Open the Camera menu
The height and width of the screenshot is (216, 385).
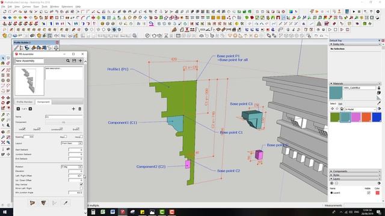[x=26, y=7]
